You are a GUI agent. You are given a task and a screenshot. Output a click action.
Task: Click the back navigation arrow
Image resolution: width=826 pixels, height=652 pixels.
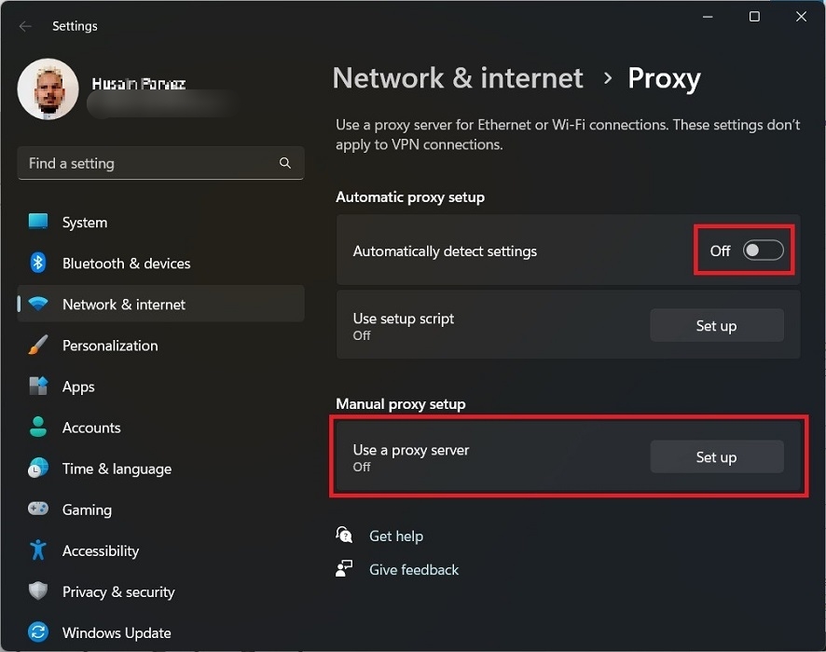(x=24, y=26)
